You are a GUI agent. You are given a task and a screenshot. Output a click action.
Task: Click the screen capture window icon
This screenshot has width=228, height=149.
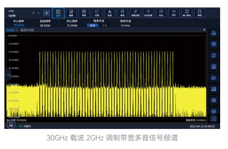(213, 89)
